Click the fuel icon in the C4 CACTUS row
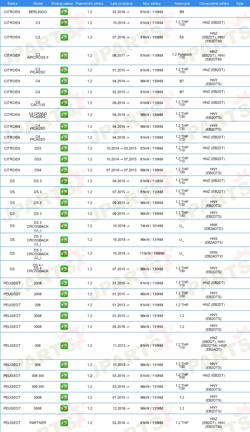 point(64,103)
